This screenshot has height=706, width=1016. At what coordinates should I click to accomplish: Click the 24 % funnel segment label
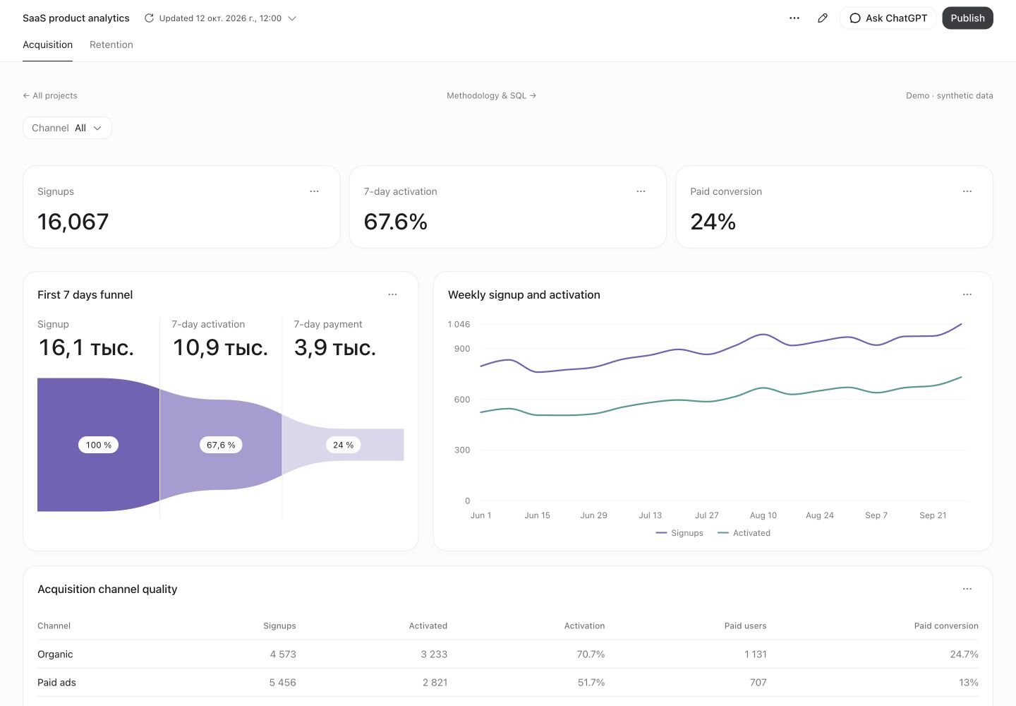pyautogui.click(x=343, y=445)
